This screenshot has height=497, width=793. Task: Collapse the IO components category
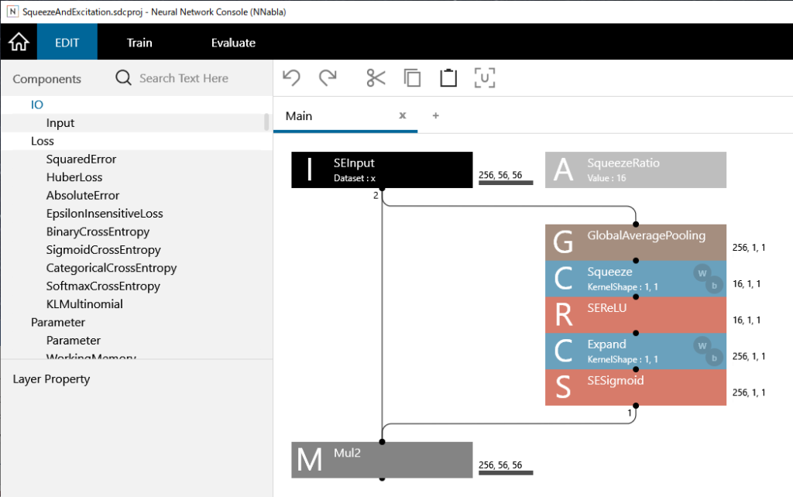coord(37,105)
